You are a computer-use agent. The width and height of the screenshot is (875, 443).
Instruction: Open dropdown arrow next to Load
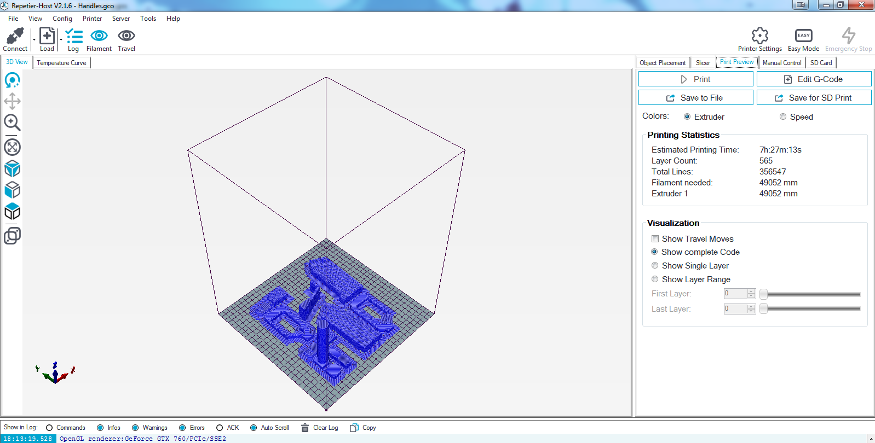[61, 40]
